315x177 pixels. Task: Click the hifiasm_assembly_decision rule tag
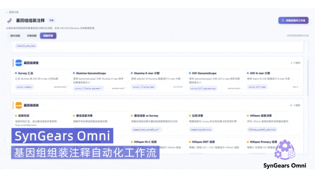click(262, 130)
